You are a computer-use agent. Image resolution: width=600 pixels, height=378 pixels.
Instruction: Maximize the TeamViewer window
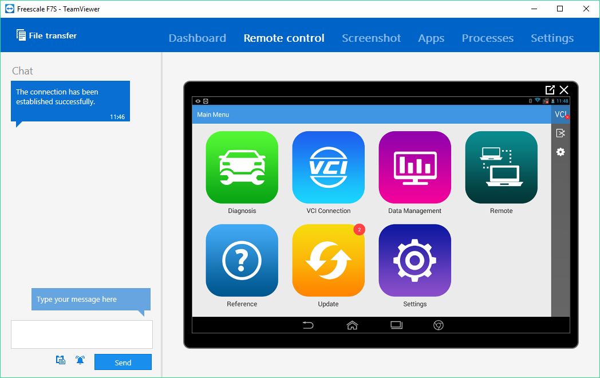click(x=560, y=9)
